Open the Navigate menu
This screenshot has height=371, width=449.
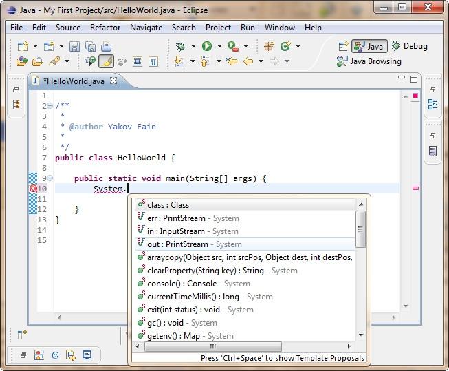click(x=146, y=28)
